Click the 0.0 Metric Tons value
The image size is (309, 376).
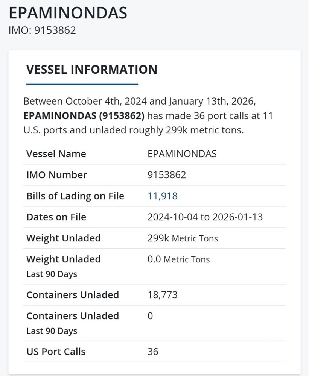click(x=178, y=259)
